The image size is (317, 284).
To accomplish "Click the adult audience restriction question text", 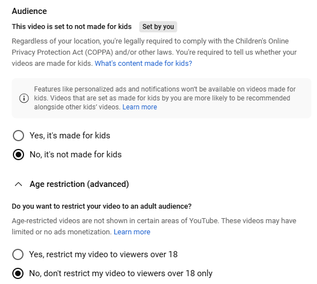I will click(102, 206).
